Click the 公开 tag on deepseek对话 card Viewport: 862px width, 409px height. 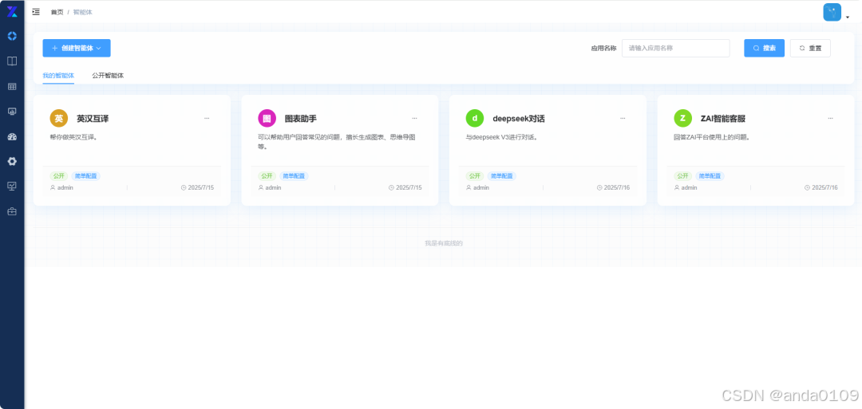pos(475,176)
